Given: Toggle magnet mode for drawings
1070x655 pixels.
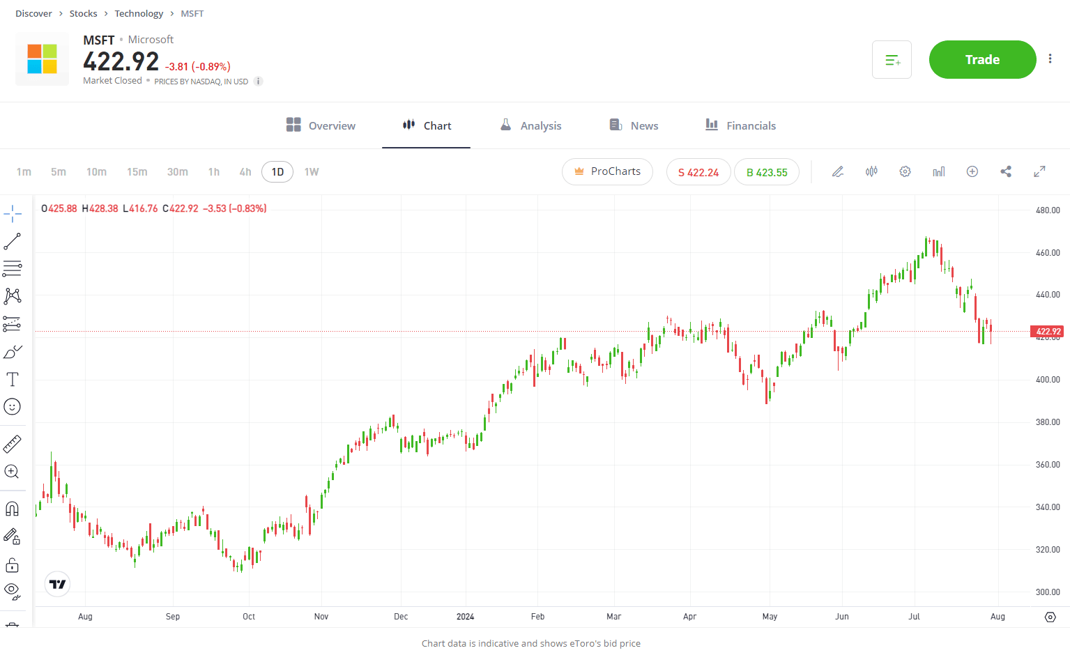Looking at the screenshot, I should point(13,509).
